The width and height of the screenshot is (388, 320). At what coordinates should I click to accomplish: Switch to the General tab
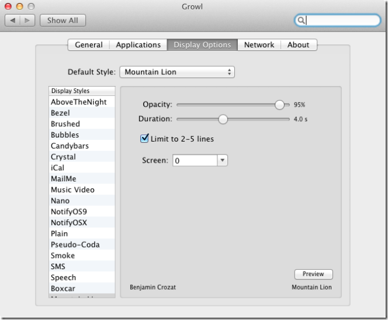click(89, 45)
